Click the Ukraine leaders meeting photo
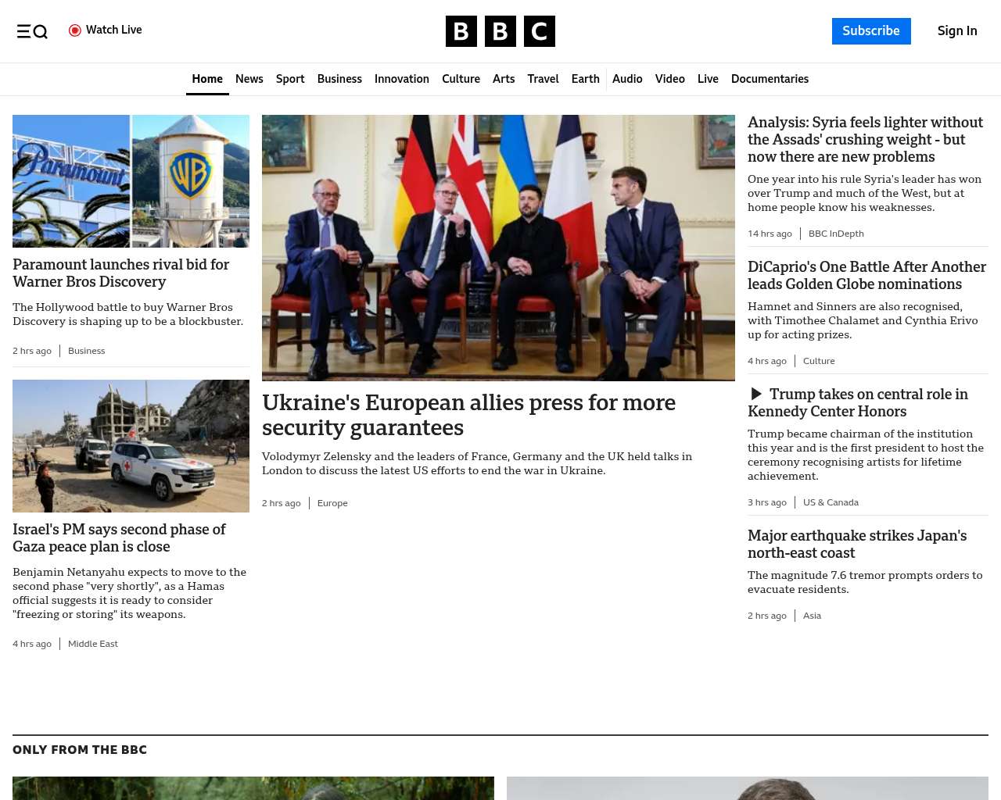The height and width of the screenshot is (800, 1001). point(498,248)
